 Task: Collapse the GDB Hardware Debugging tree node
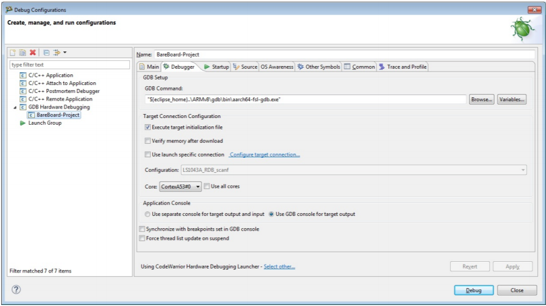coord(15,107)
